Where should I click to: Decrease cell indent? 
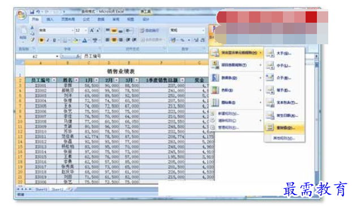[128, 40]
